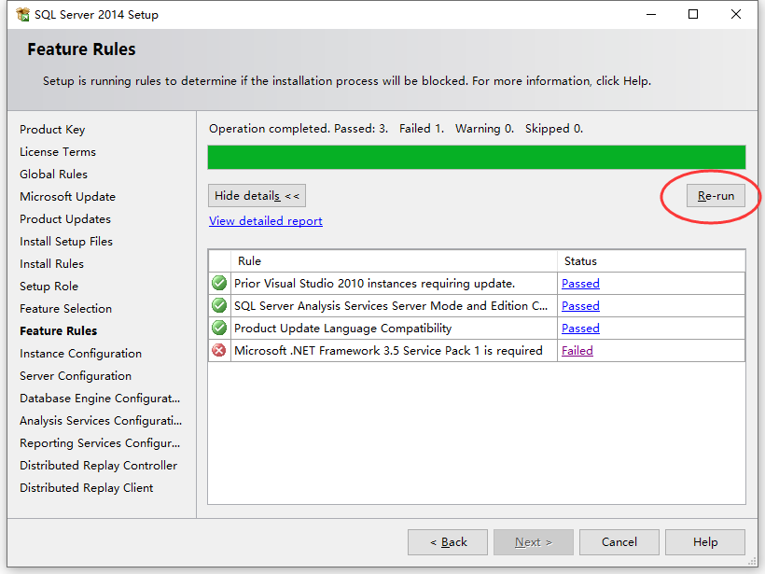Open Passed status for Analysis Services Server Mode rule

click(580, 306)
